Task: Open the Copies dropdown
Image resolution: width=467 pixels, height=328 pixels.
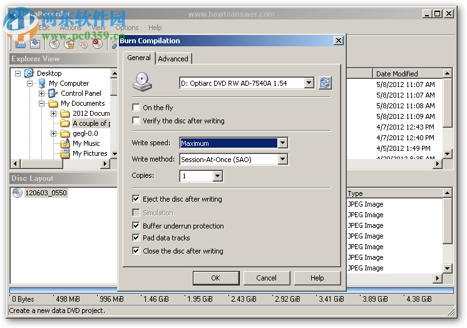Action: (218, 176)
